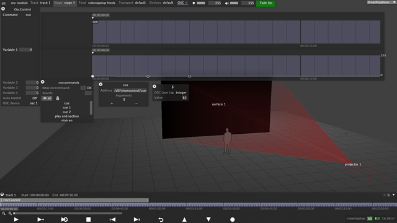Jump to next section button
The width and height of the screenshot is (397, 223).
pos(136,219)
